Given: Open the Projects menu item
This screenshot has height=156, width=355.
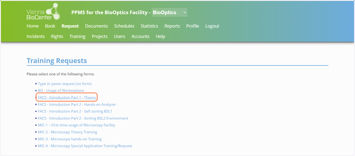Looking at the screenshot, I should coord(100,36).
